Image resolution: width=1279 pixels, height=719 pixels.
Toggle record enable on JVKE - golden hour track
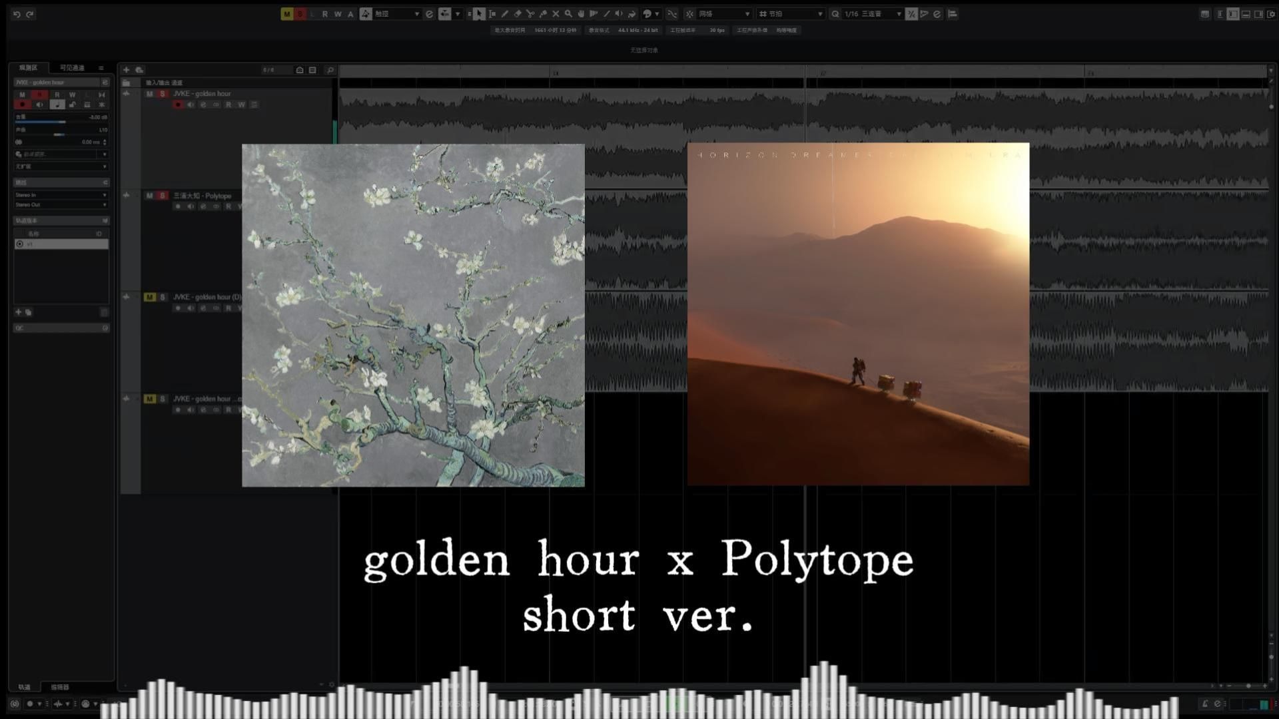pos(178,105)
